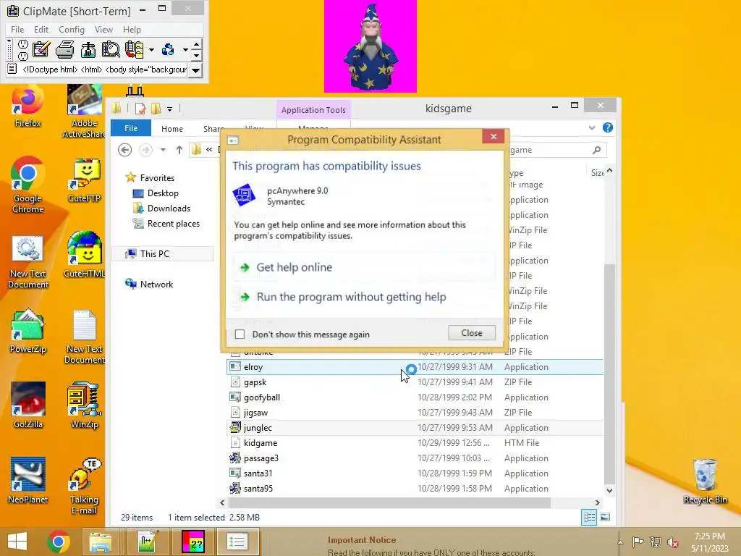Select the santa31 application file
741x556 pixels.
click(x=415, y=473)
